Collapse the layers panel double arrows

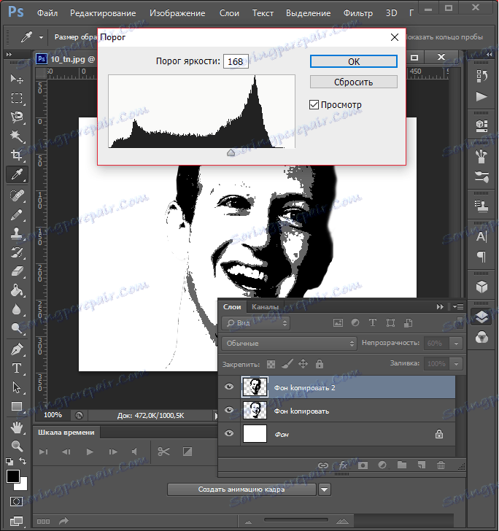[440, 307]
